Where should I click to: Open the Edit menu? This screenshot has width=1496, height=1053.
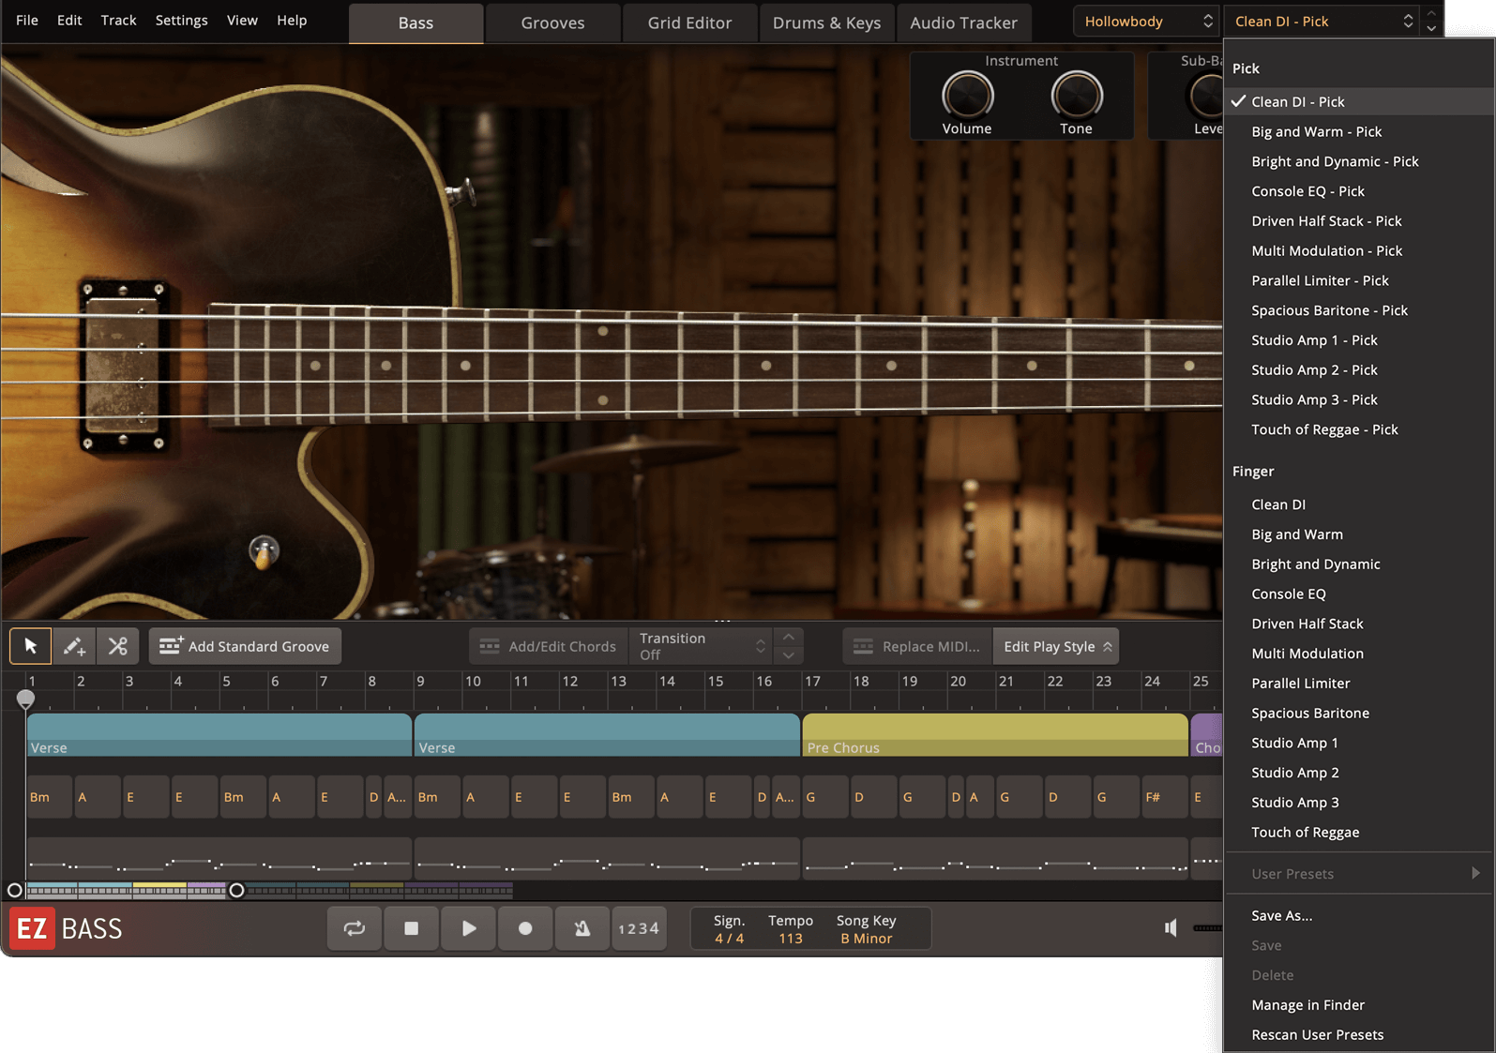click(69, 20)
